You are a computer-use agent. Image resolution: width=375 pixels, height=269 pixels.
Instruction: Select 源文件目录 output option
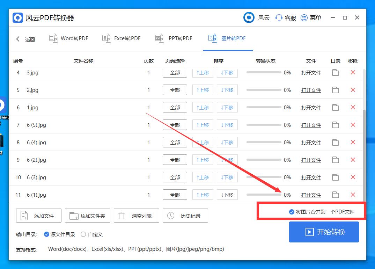point(46,234)
